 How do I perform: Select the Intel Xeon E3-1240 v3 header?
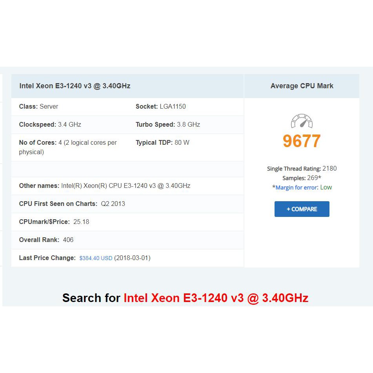[75, 86]
